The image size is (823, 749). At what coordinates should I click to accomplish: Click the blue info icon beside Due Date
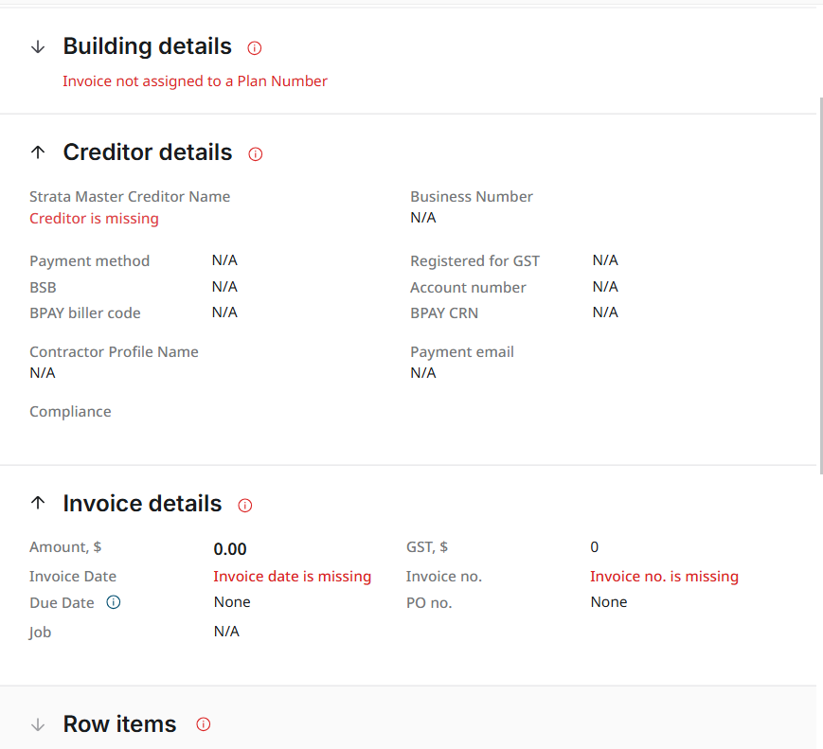point(114,602)
